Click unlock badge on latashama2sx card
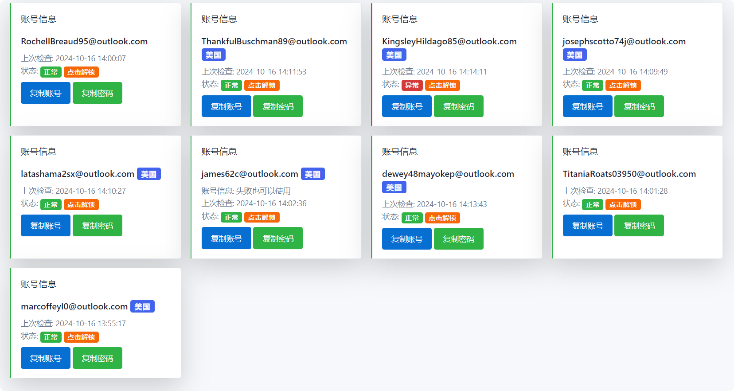 pos(81,205)
